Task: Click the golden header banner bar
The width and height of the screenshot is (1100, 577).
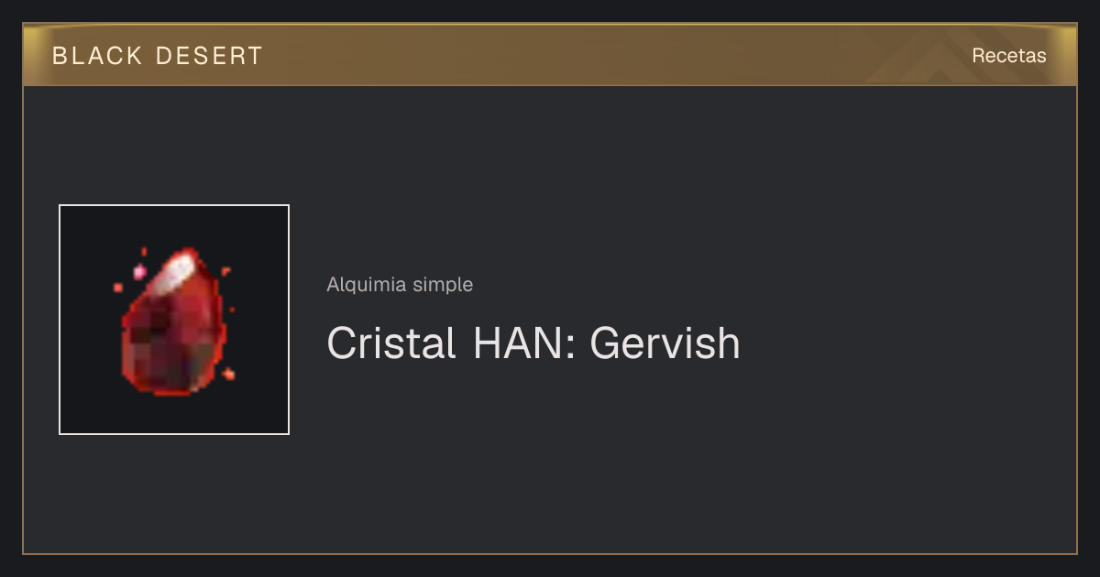Action: [550, 56]
